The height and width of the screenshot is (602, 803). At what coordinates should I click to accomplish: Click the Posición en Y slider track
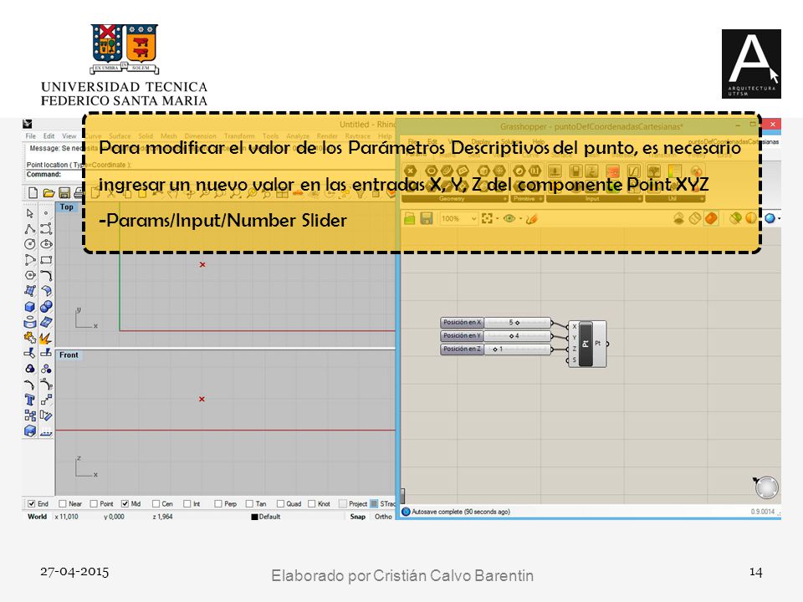[x=517, y=336]
